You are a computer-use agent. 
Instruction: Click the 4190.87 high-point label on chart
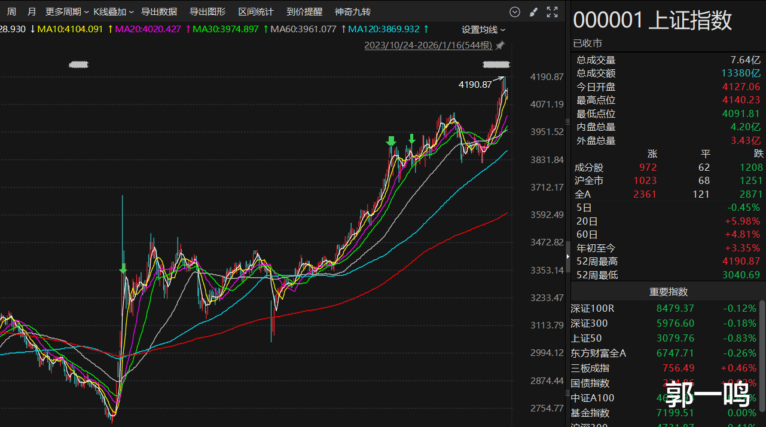475,85
